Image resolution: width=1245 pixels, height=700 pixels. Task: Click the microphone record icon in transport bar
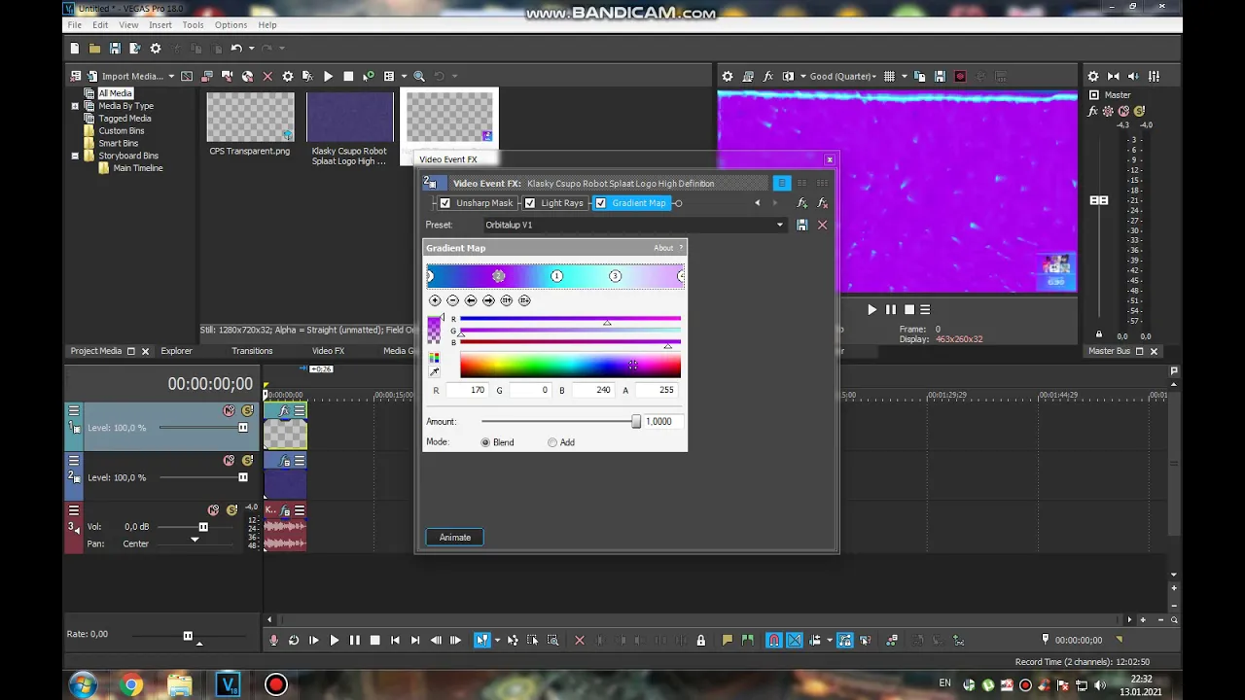(x=273, y=640)
